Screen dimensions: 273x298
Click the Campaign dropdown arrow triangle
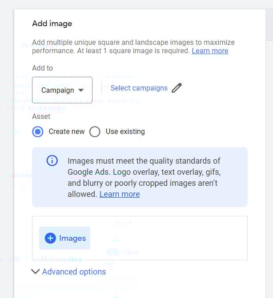click(81, 90)
